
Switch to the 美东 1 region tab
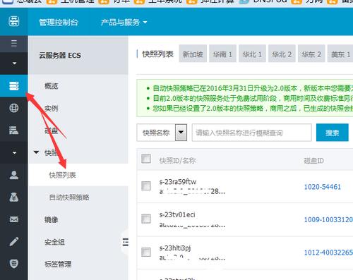click(x=340, y=54)
